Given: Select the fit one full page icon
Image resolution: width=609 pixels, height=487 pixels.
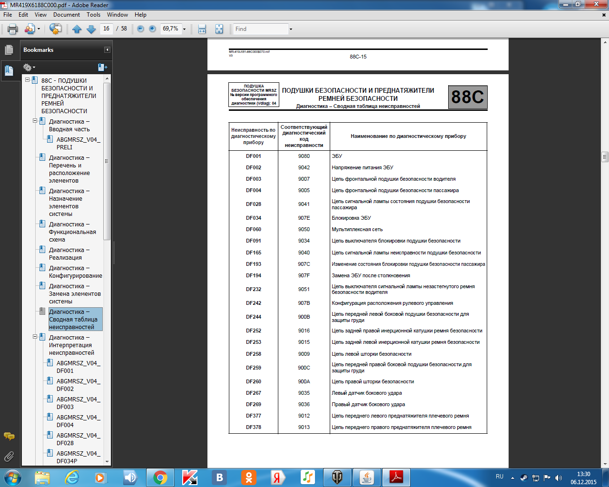Looking at the screenshot, I should pos(219,29).
